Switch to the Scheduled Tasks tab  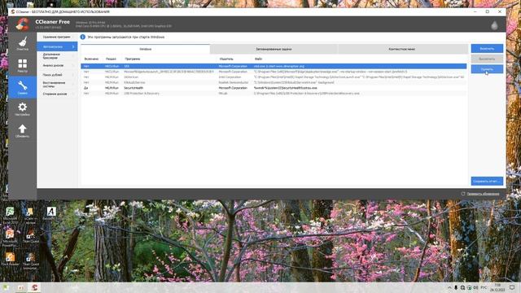274,49
